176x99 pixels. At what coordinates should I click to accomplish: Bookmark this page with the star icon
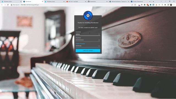(135, 5)
